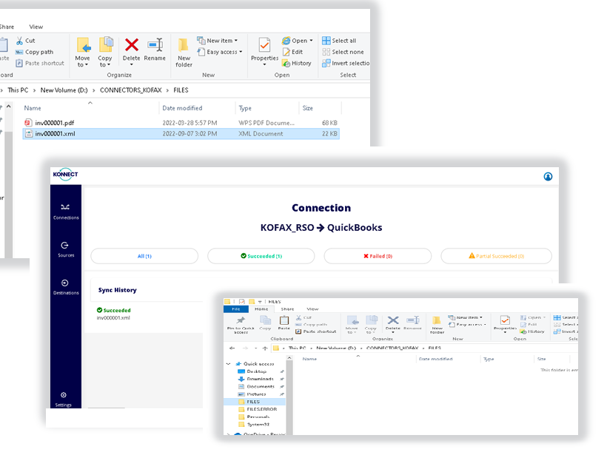Show All (1) sync results
Viewport: 607px width, 455px height.
[x=144, y=256]
